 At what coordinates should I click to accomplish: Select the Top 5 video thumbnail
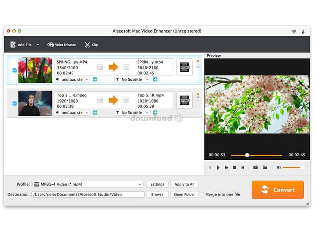[x=35, y=103]
